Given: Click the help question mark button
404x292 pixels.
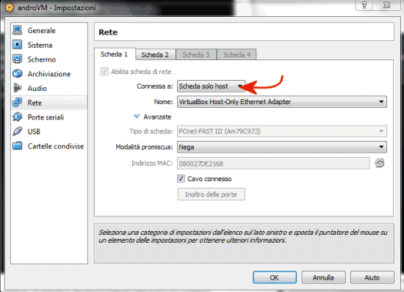Looking at the screenshot, I should [364, 5].
